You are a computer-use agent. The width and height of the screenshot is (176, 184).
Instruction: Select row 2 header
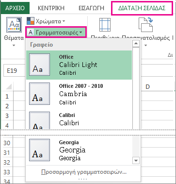pos(7,106)
